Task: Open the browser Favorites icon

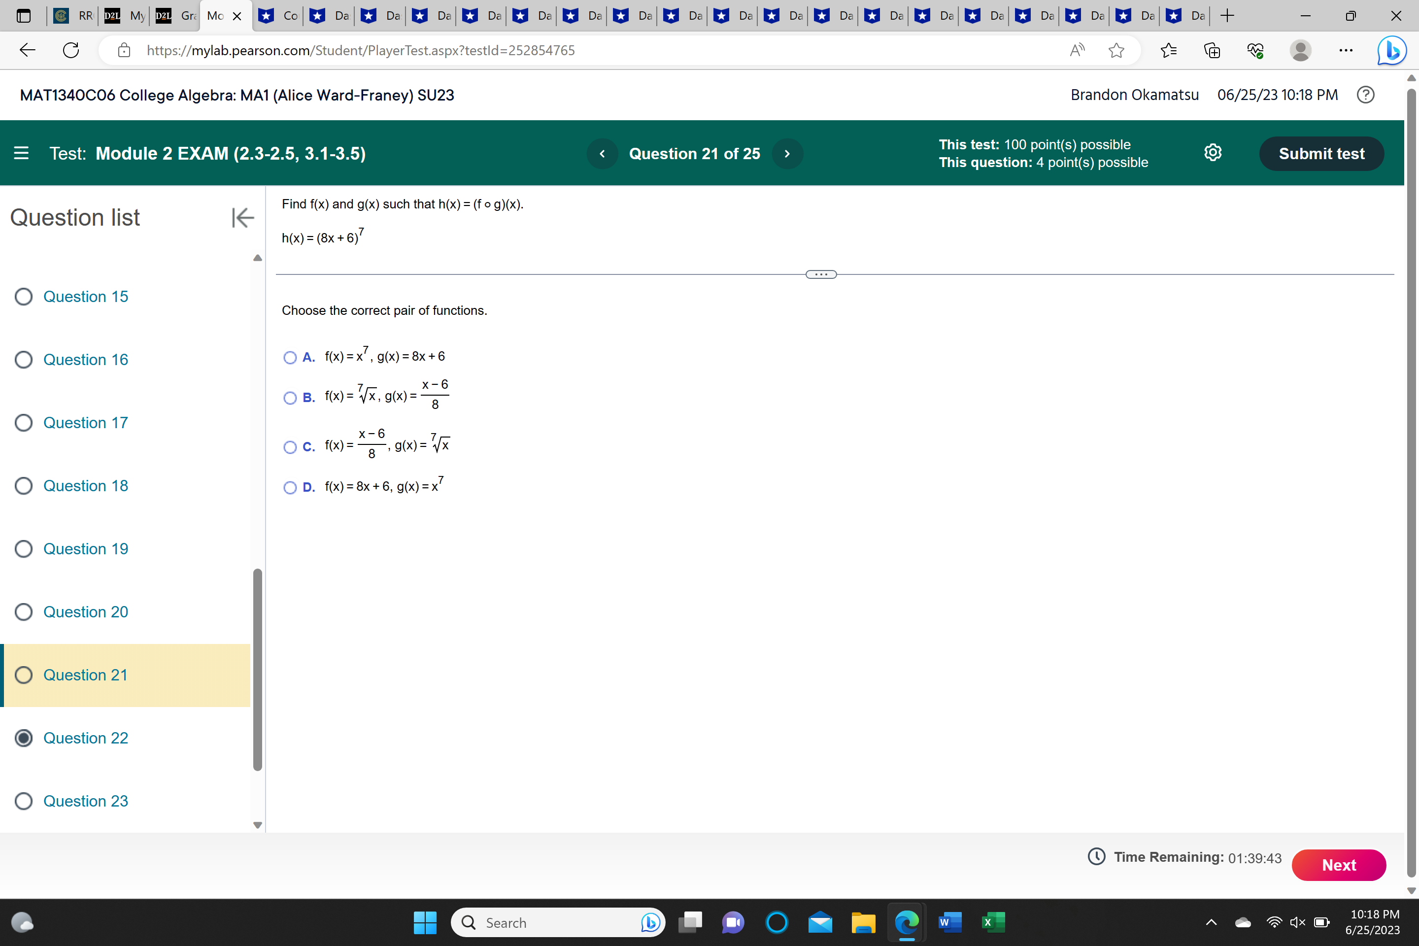Action: [1169, 51]
